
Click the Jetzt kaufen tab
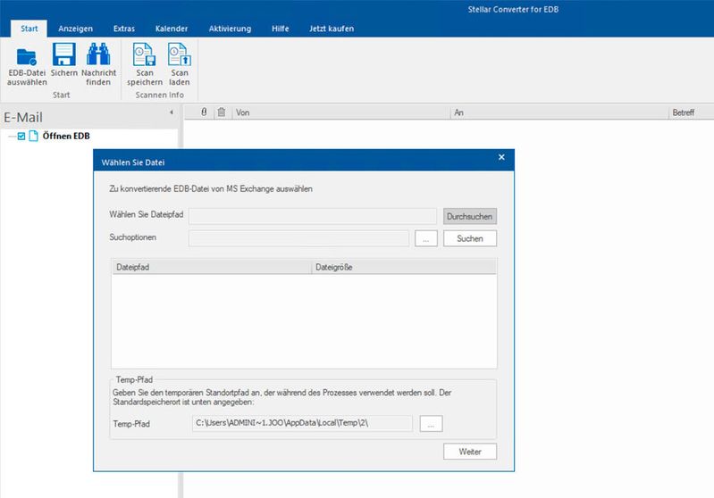click(x=332, y=29)
